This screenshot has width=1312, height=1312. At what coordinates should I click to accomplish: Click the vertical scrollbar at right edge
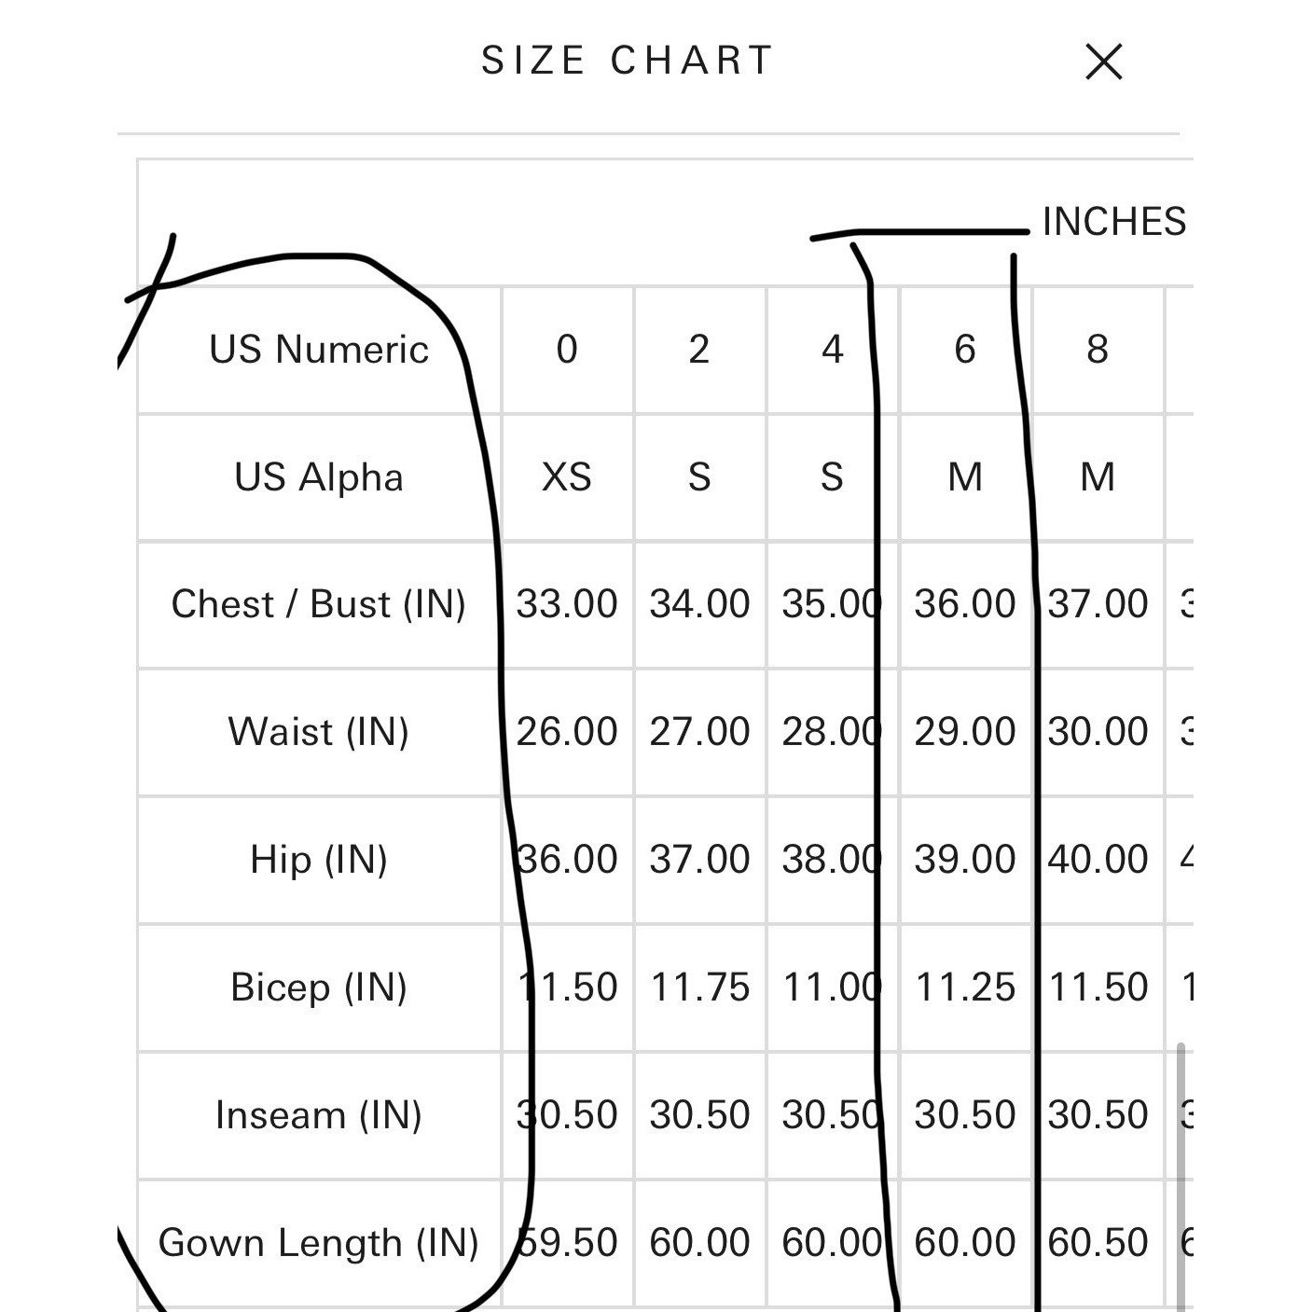(1181, 1177)
